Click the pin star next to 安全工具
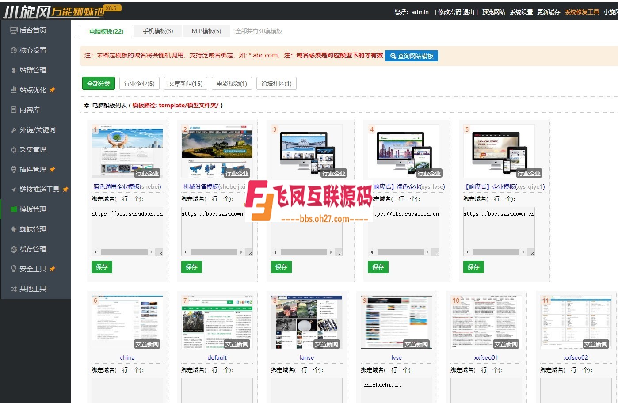Image resolution: width=618 pixels, height=403 pixels. pos(52,269)
